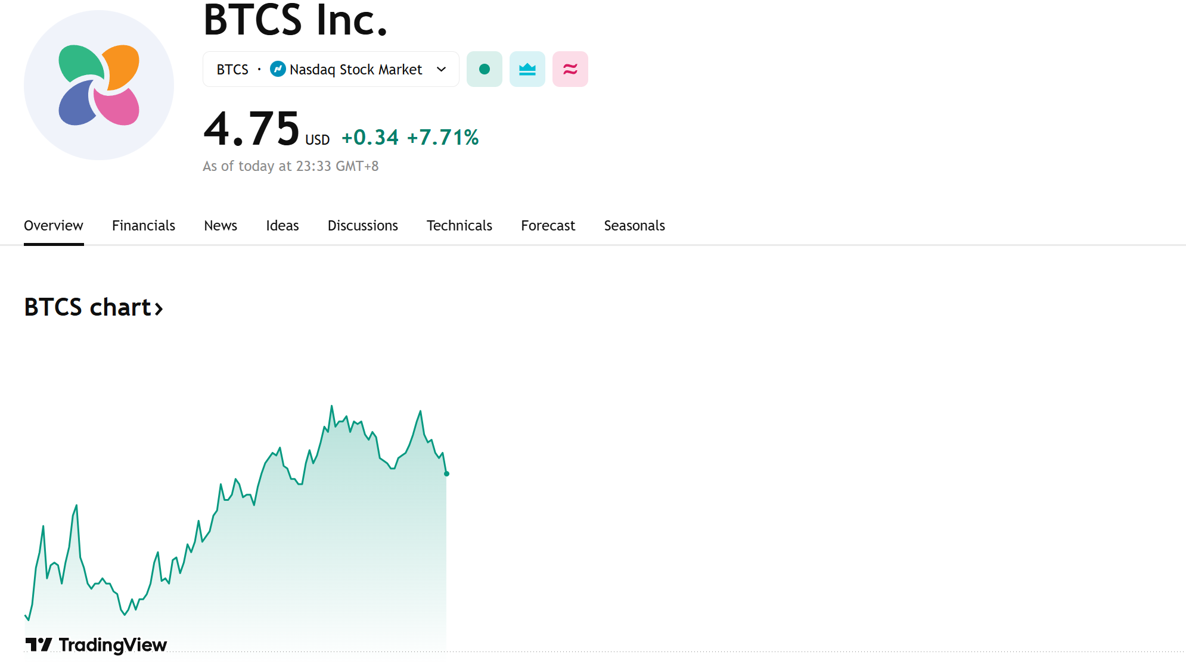Open the Technicals tab
The width and height of the screenshot is (1186, 664).
[459, 226]
